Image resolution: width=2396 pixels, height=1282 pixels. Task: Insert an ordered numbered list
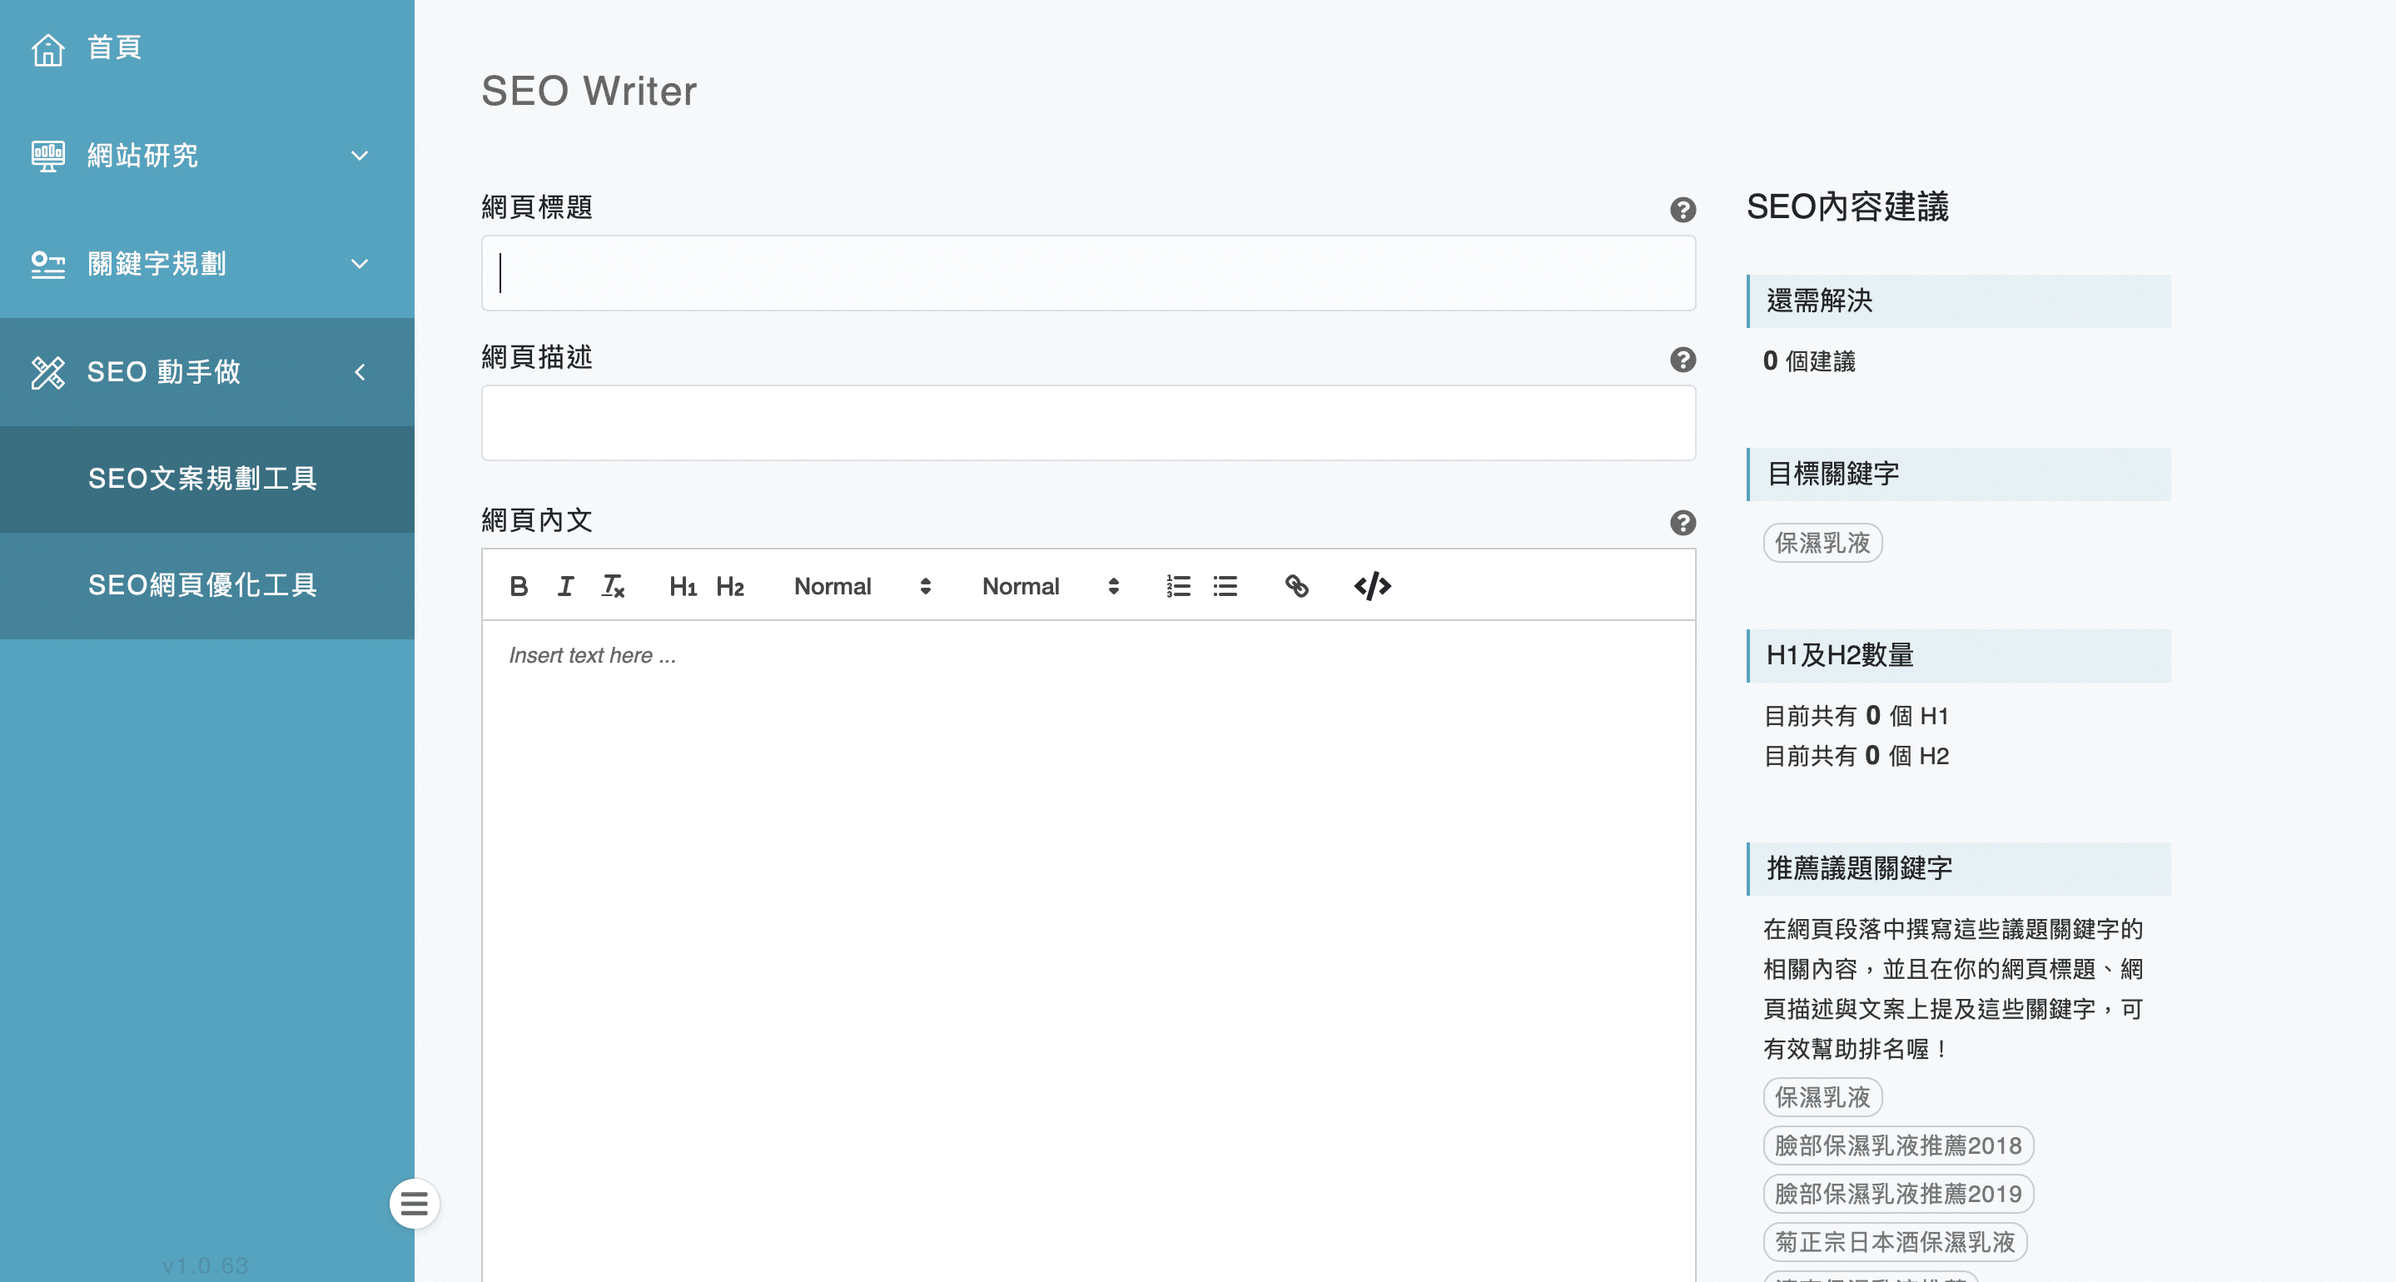tap(1177, 586)
